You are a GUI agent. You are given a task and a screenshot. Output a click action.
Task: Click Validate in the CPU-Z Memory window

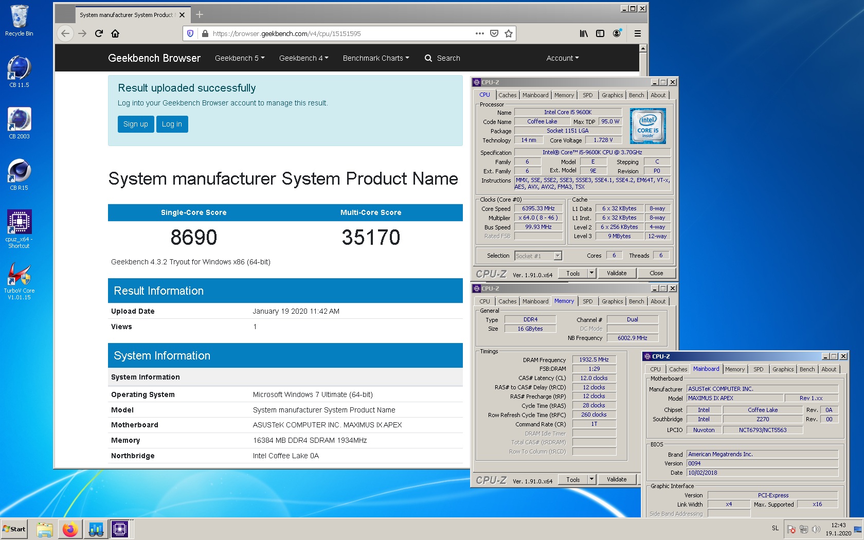click(x=617, y=479)
